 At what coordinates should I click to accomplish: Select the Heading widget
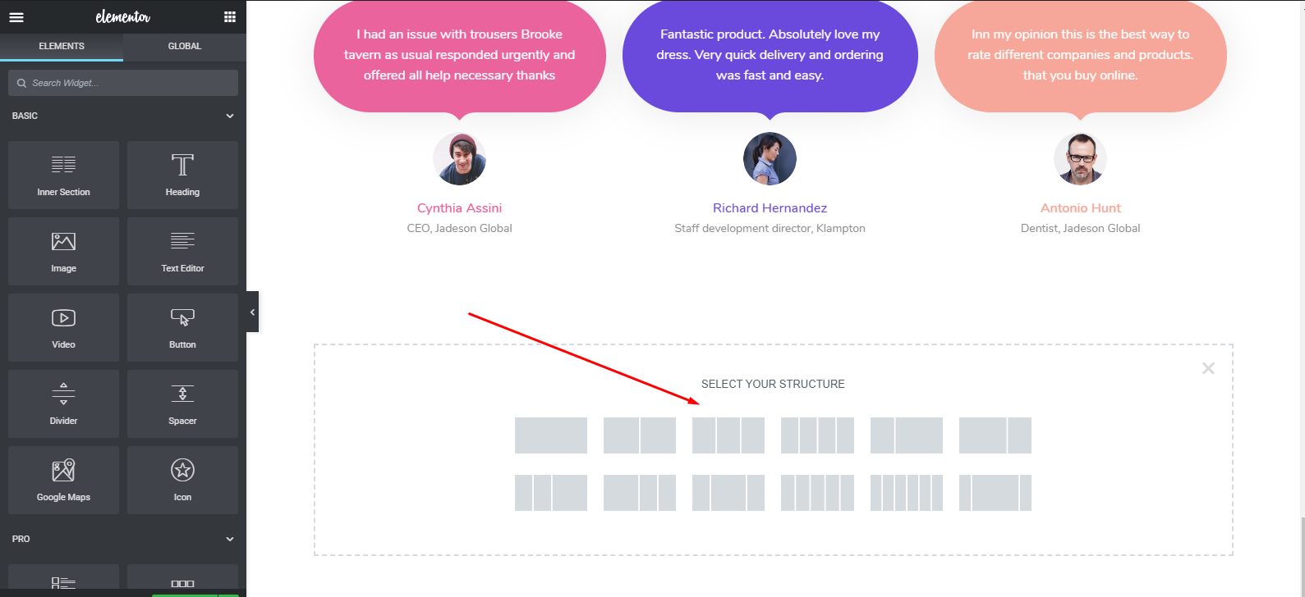(x=182, y=175)
